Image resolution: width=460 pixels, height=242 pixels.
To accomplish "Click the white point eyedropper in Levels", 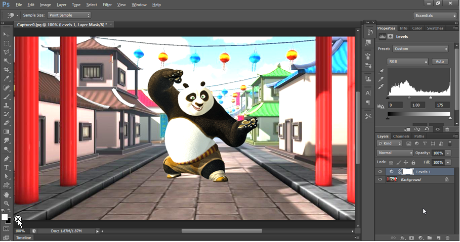I will pyautogui.click(x=381, y=86).
